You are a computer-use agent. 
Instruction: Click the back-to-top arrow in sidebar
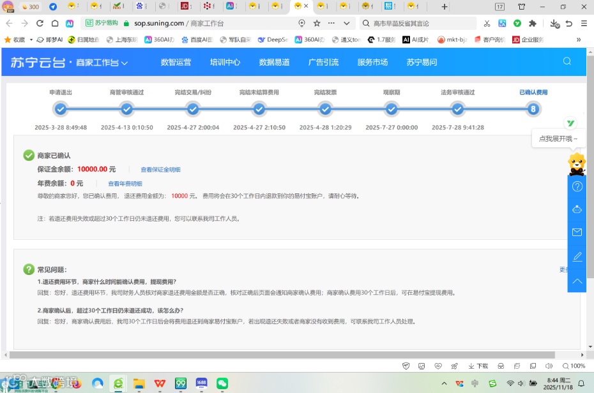(577, 281)
